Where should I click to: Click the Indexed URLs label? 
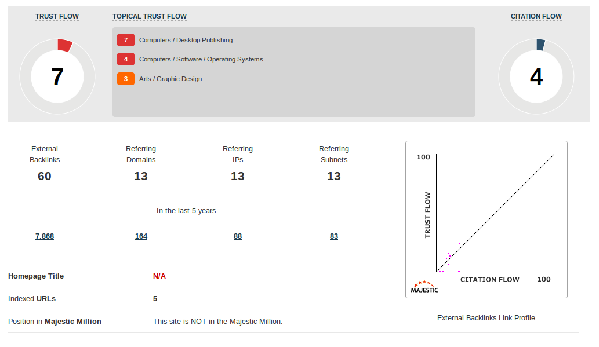(32, 298)
